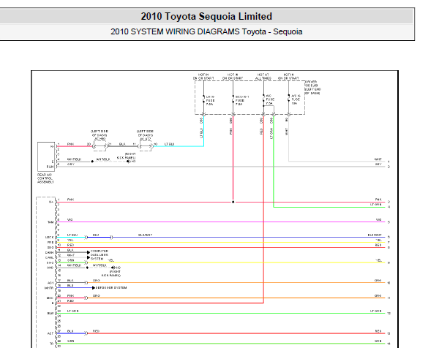Click the "LT BLU" label on horizontal light-blue wire

(x=170, y=144)
